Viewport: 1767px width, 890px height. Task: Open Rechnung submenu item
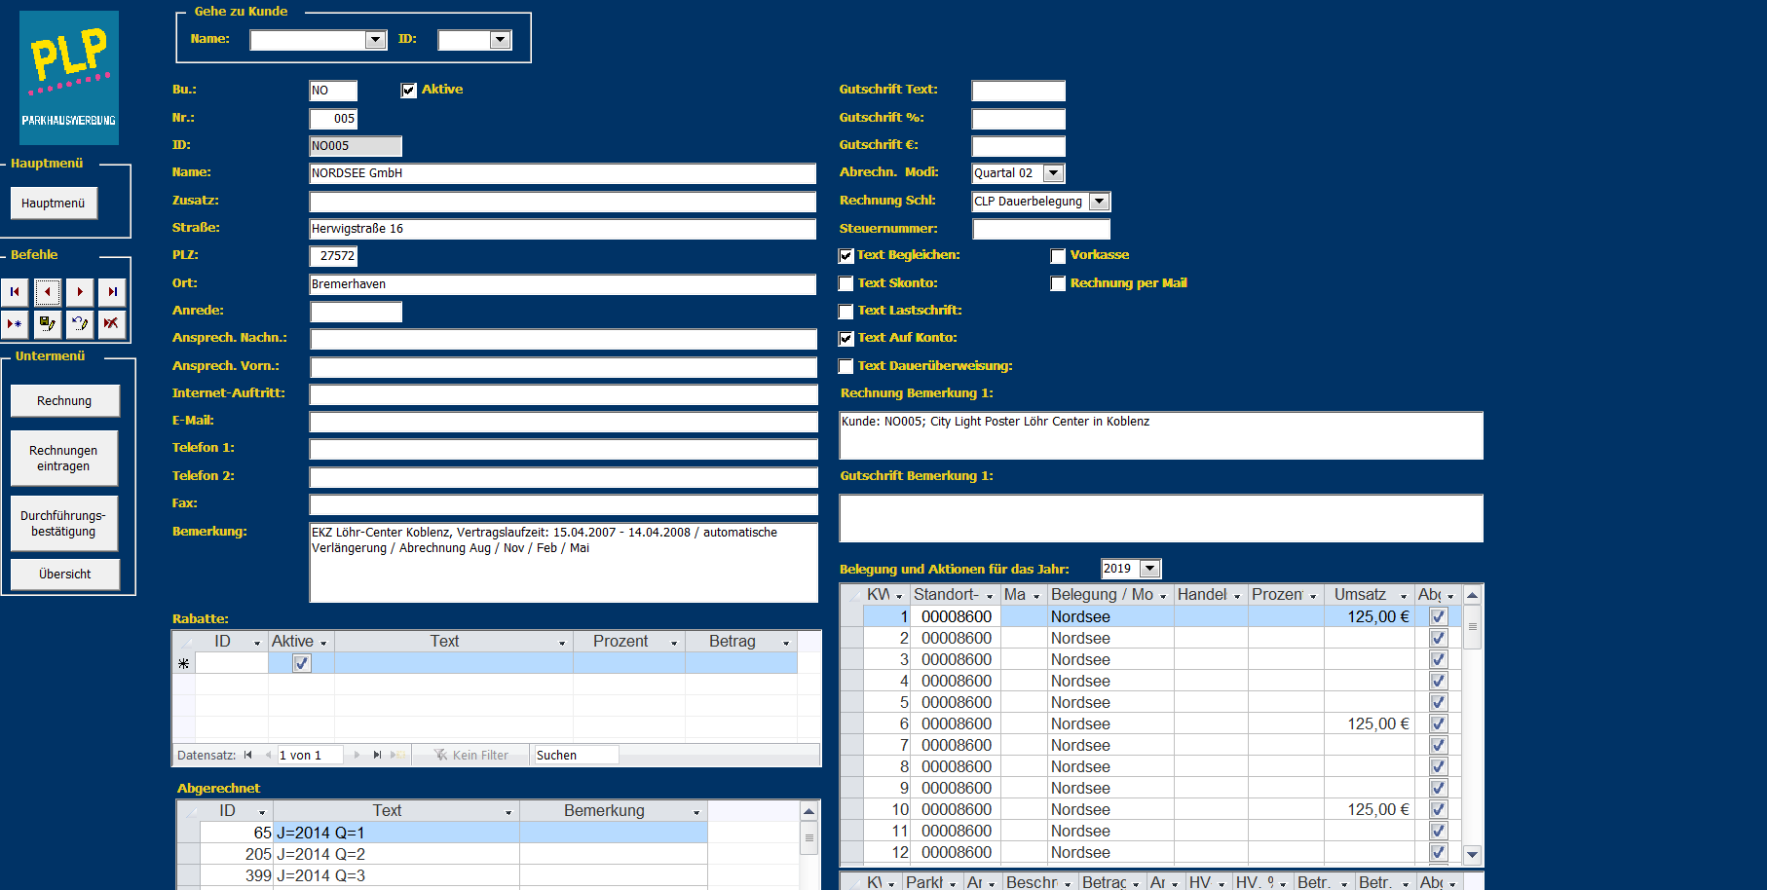64,401
